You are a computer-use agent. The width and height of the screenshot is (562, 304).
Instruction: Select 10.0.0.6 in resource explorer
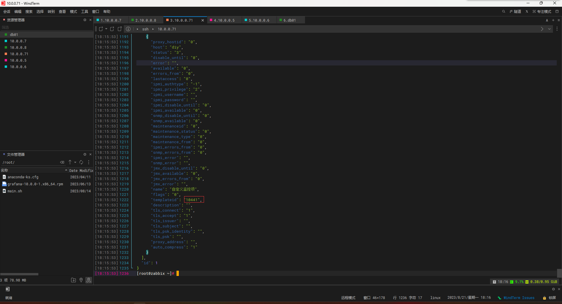(x=47, y=67)
